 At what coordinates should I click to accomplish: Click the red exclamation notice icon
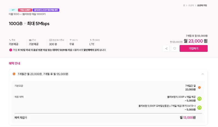[x=11, y=50]
